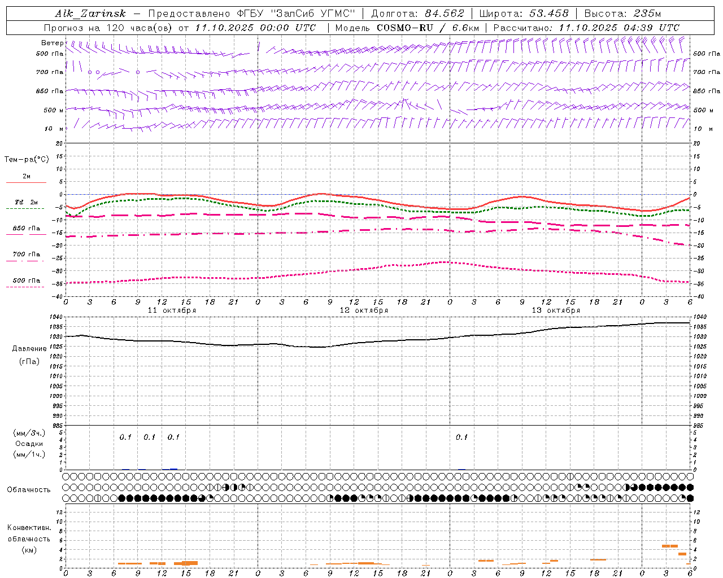Select the 'Широта: 53.458' header value
The width and height of the screenshot is (723, 578).
[524, 14]
